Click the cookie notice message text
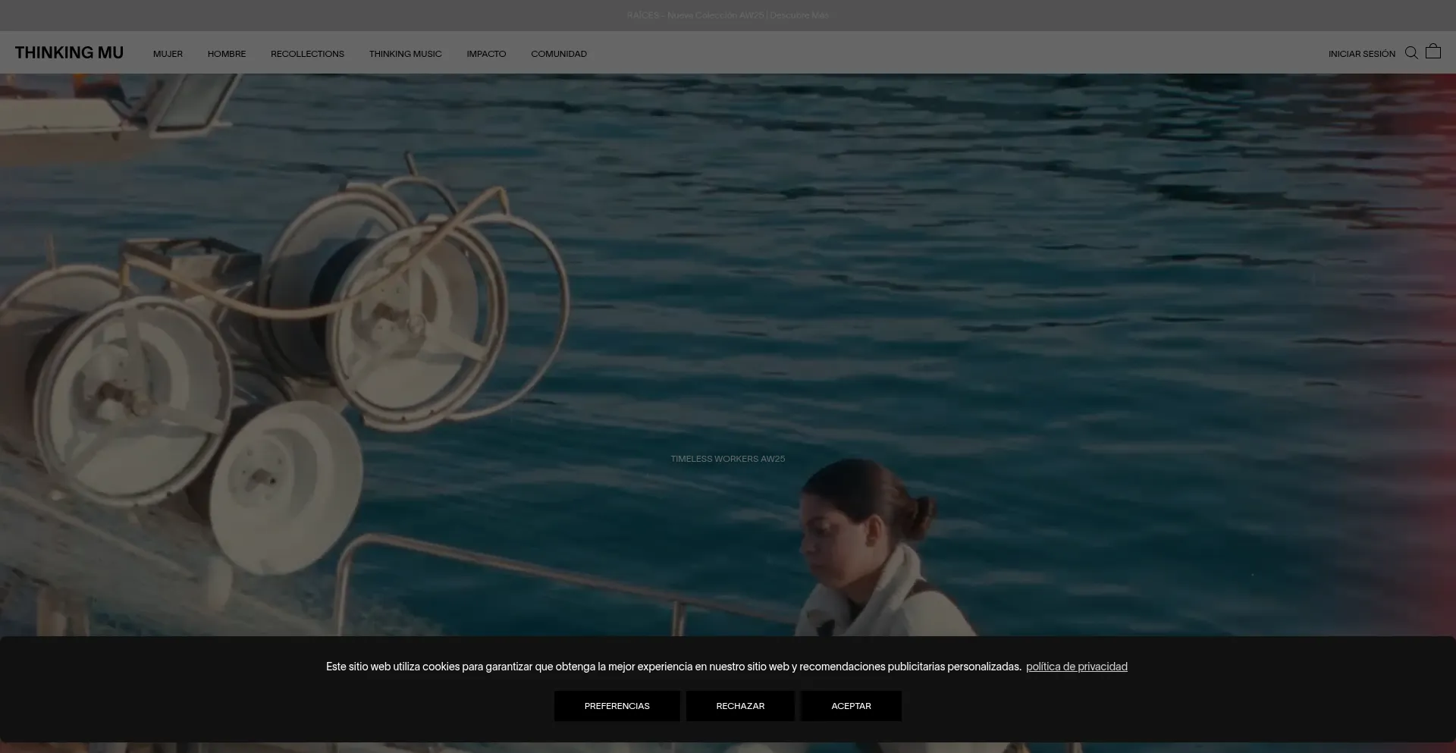Viewport: 1456px width, 753px height. (673, 667)
